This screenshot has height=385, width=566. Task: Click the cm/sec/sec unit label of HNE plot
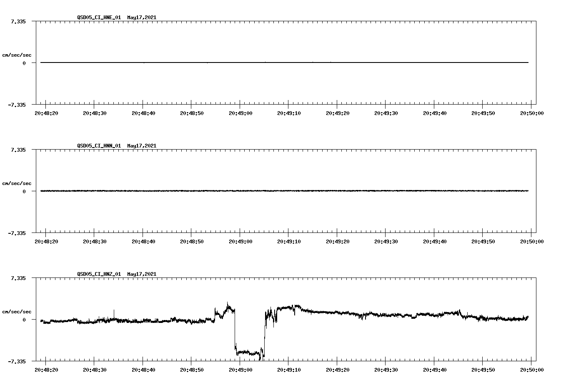[17, 55]
